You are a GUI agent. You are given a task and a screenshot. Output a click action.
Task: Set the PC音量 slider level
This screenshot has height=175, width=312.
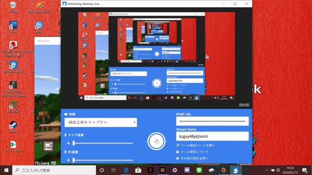tap(103, 160)
